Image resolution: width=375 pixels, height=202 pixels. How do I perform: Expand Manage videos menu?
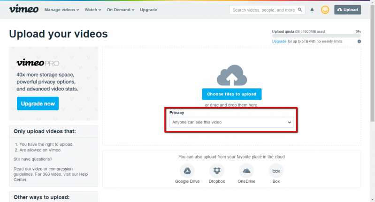tap(61, 10)
